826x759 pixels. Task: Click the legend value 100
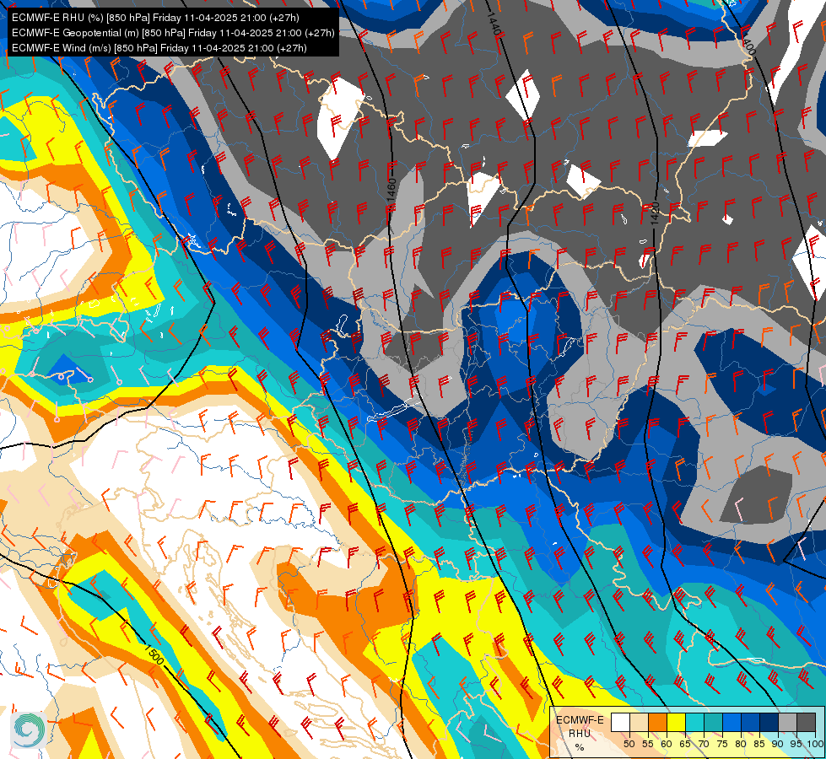816,745
